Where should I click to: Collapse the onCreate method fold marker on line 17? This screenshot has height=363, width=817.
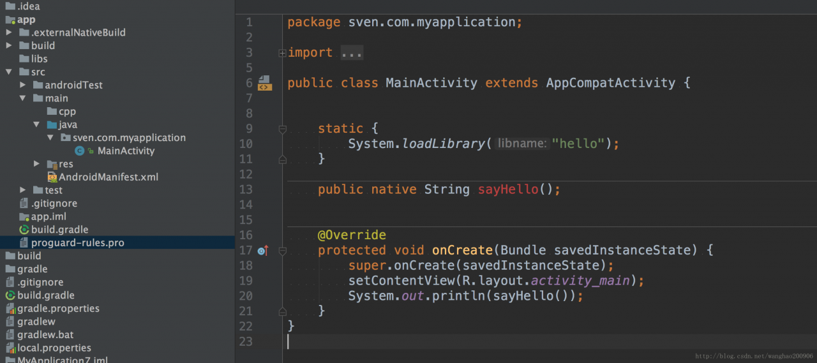pyautogui.click(x=282, y=251)
